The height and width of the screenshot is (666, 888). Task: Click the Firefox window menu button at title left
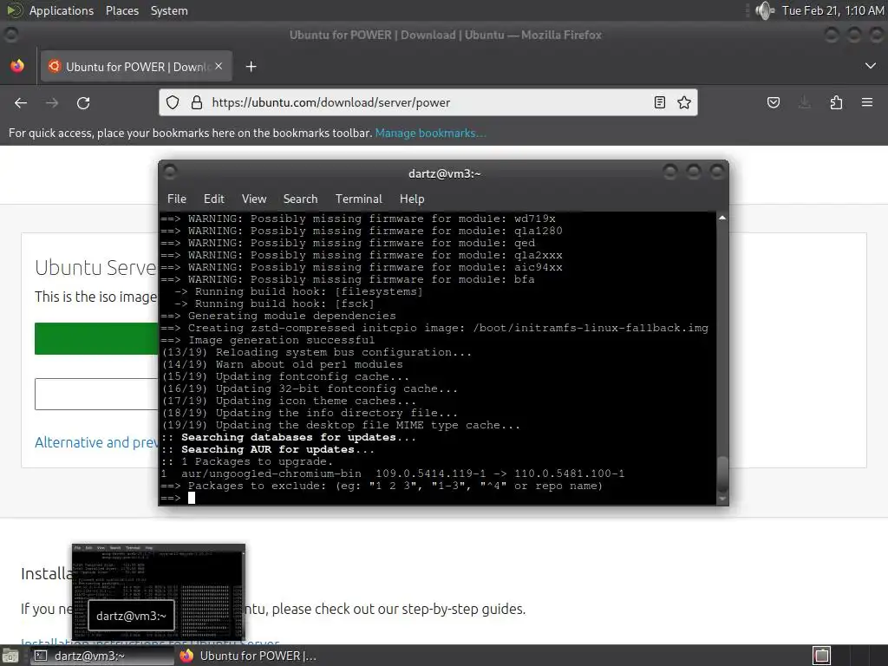tap(10, 35)
